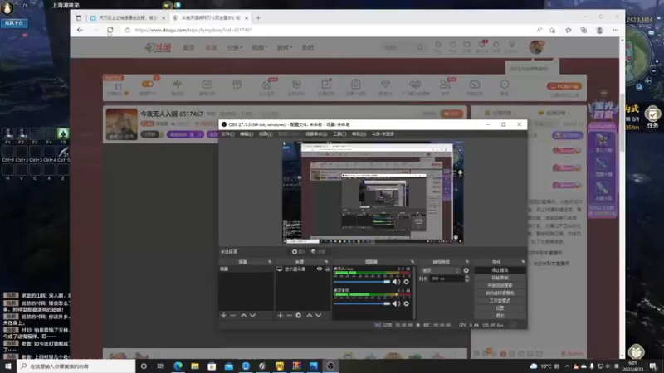Click the transition duration 300 ms field
This screenshot has height=373, width=664.
[447, 279]
